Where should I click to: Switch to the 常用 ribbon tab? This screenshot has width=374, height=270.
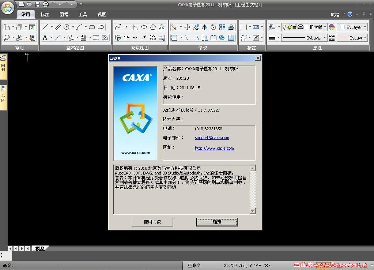[26, 15]
